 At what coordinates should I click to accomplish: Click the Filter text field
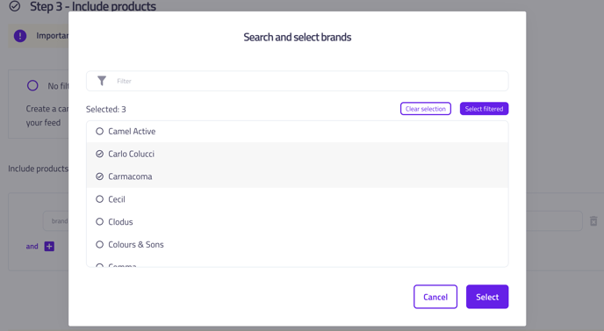tap(297, 81)
